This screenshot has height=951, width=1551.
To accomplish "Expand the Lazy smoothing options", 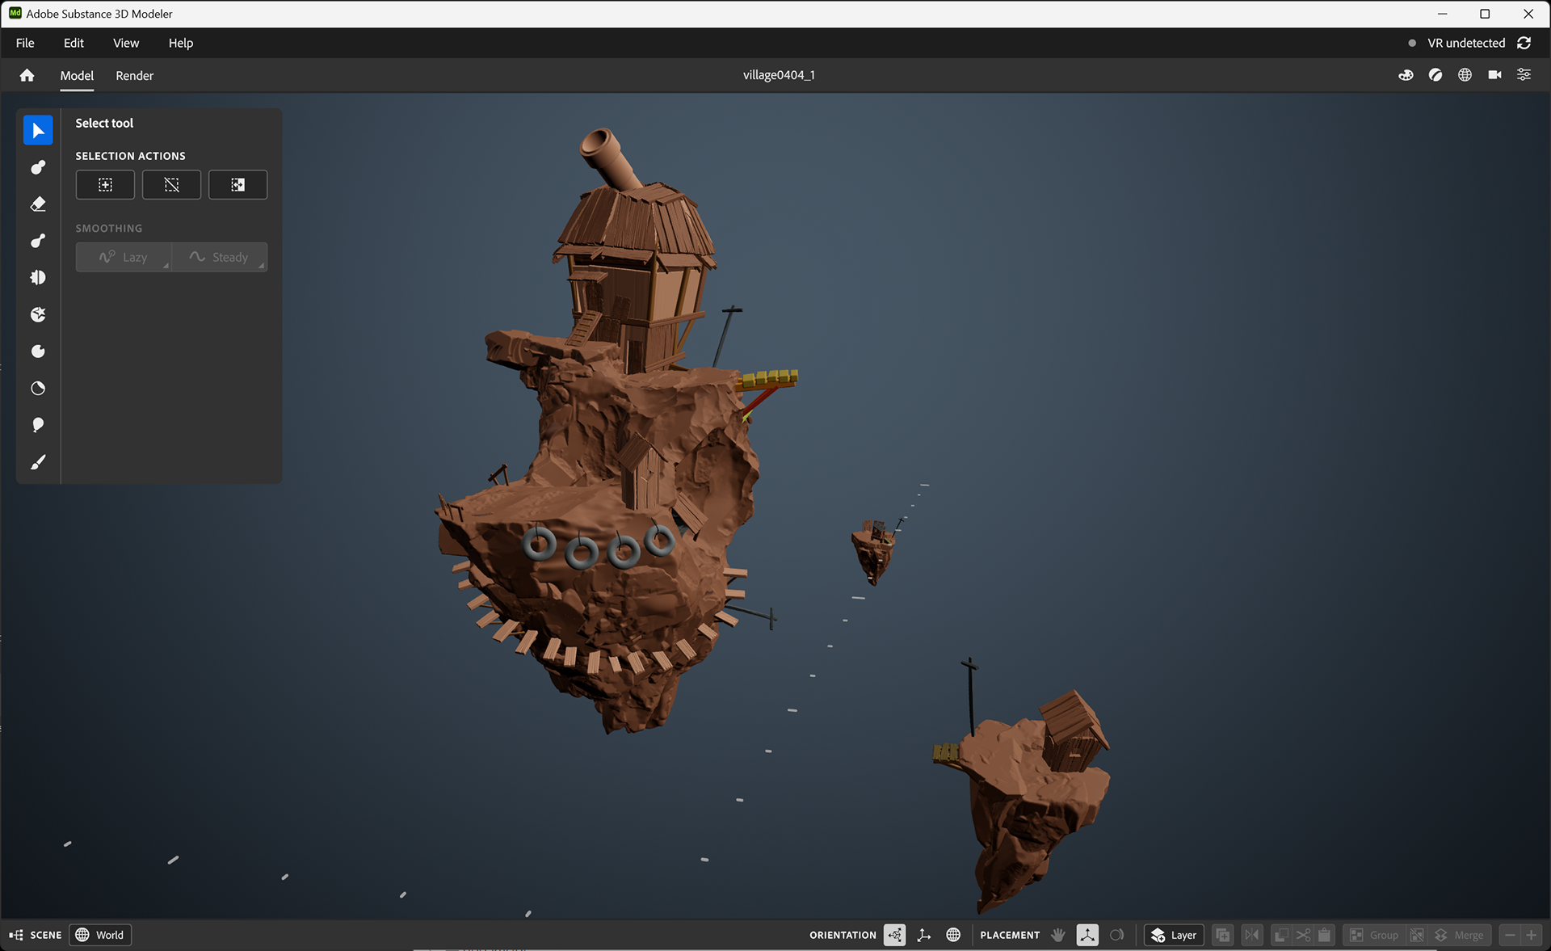I will (166, 266).
